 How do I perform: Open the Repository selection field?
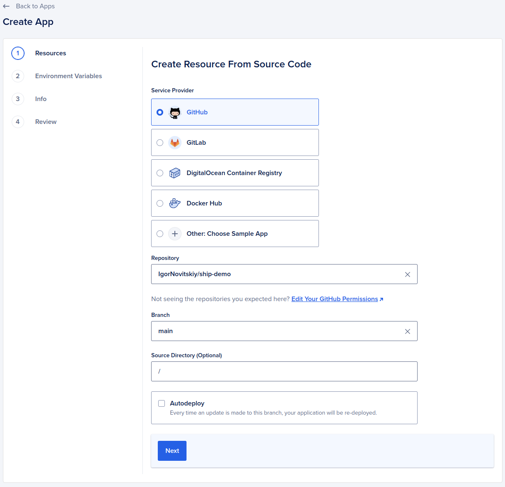click(x=271, y=274)
